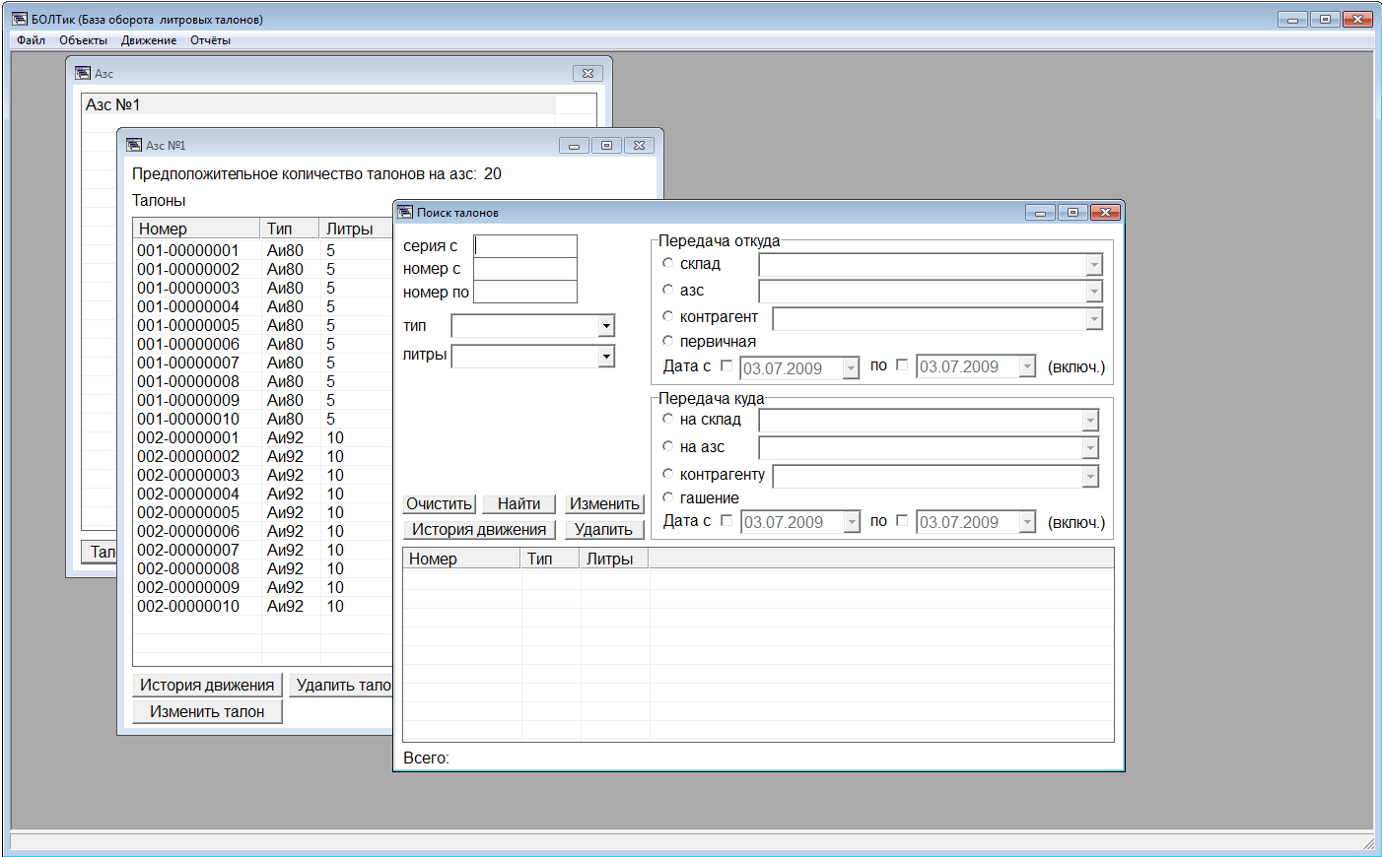Close the Азс list window
1382x857 pixels.
tap(587, 73)
